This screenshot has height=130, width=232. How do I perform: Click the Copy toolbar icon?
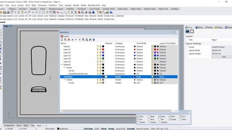pyautogui.click(x=18, y=12)
